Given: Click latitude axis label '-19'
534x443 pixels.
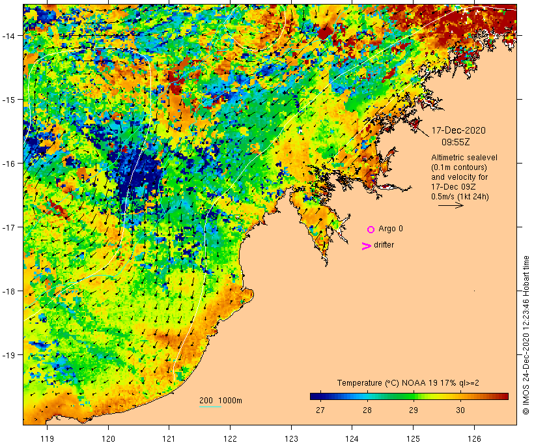Looking at the screenshot, I should 8,355.
